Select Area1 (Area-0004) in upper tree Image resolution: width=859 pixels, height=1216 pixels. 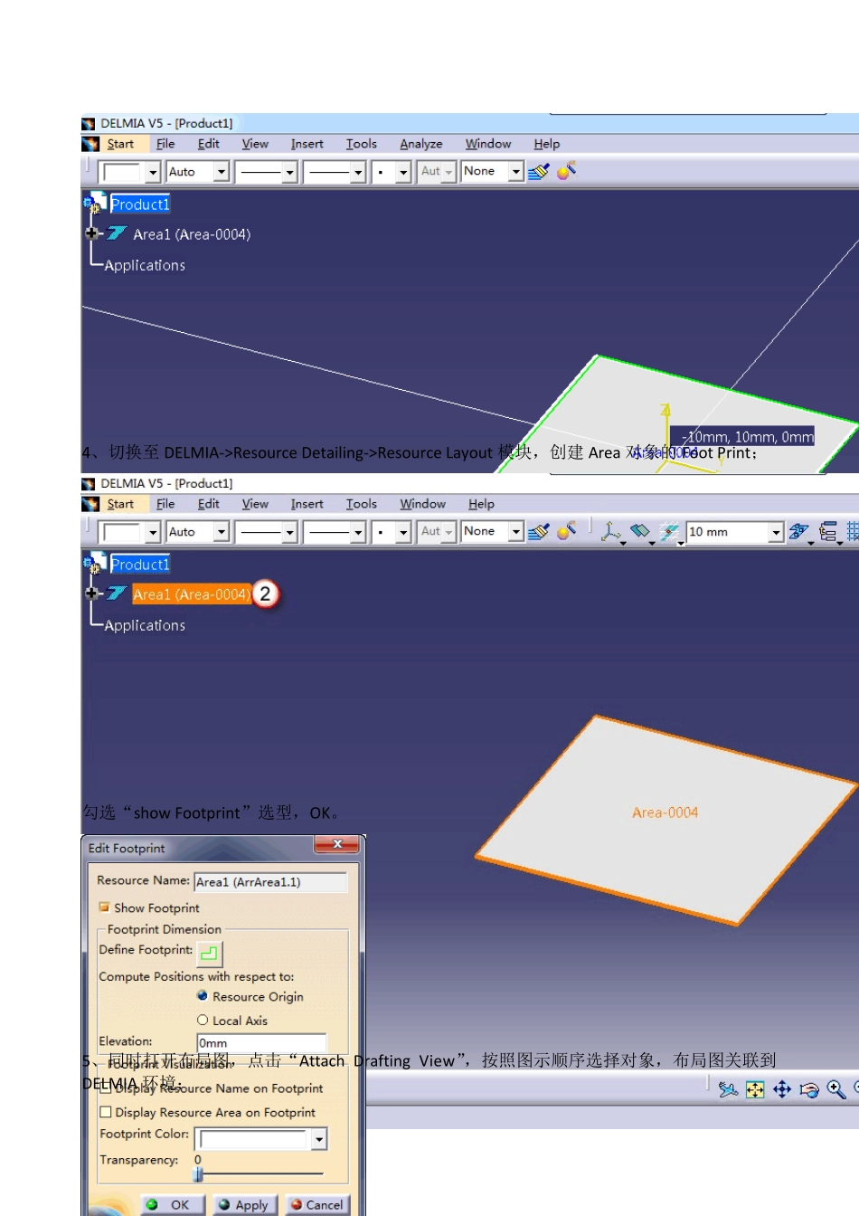192,234
